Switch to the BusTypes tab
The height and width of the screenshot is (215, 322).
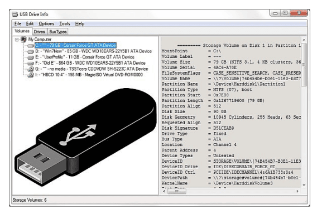pos(58,32)
